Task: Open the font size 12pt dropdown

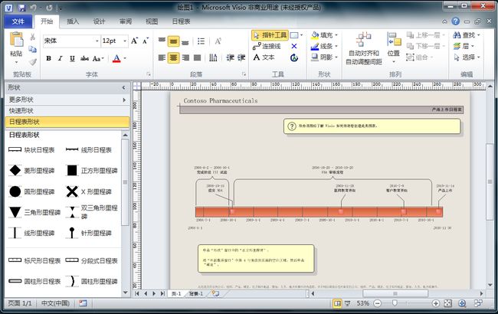Action: click(125, 41)
